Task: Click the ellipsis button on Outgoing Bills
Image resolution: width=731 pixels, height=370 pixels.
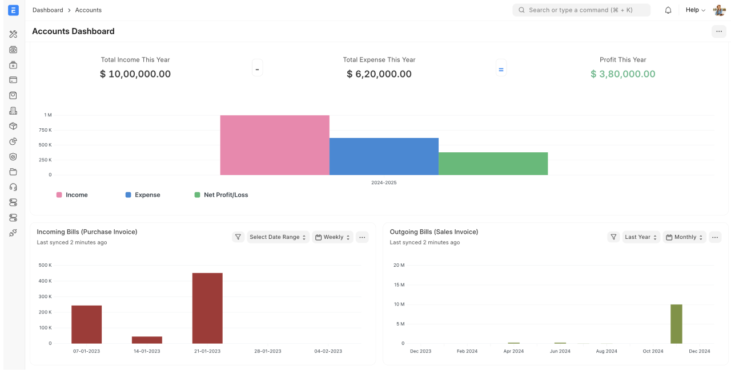Action: coord(715,237)
